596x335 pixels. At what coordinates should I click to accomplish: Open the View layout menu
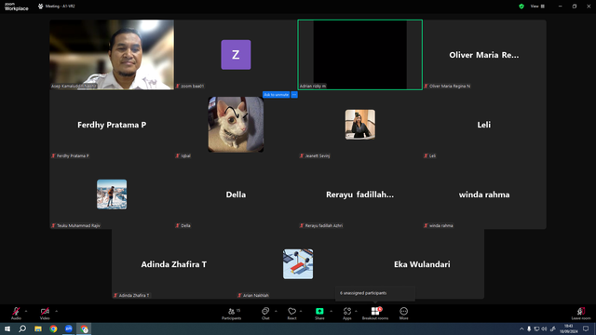pyautogui.click(x=537, y=7)
